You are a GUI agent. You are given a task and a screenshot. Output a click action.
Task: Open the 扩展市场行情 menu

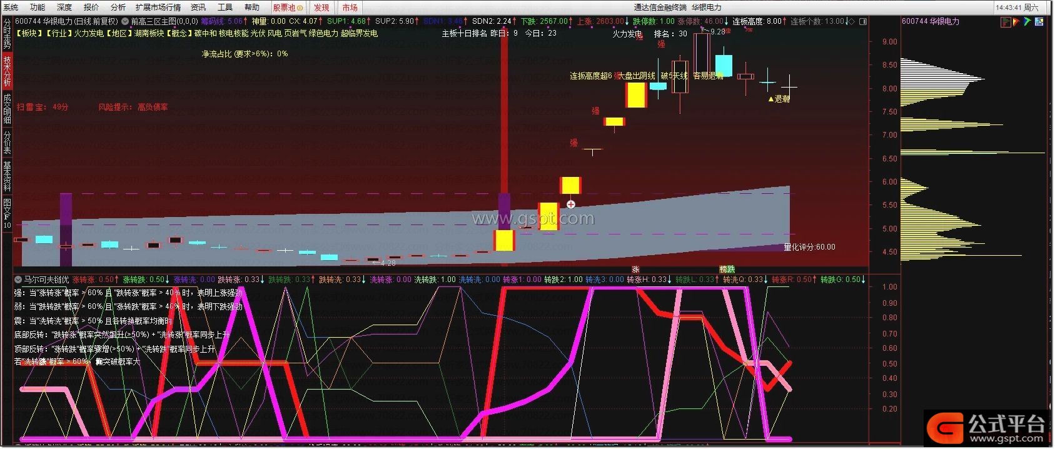coord(158,8)
